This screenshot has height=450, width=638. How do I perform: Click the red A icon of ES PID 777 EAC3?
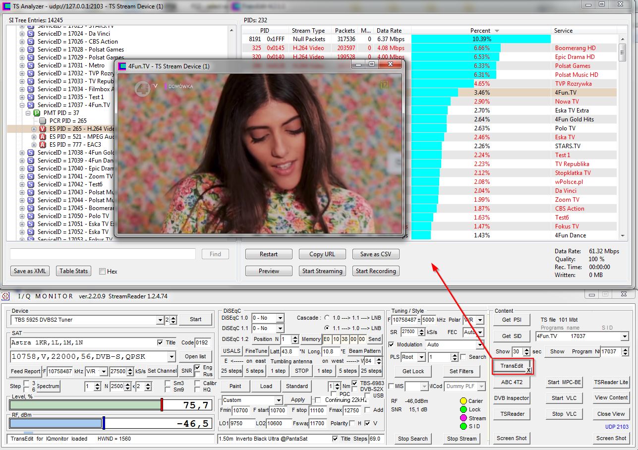pyautogui.click(x=43, y=145)
